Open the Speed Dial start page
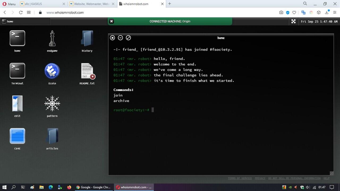The width and height of the screenshot is (340, 191). [x=29, y=12]
